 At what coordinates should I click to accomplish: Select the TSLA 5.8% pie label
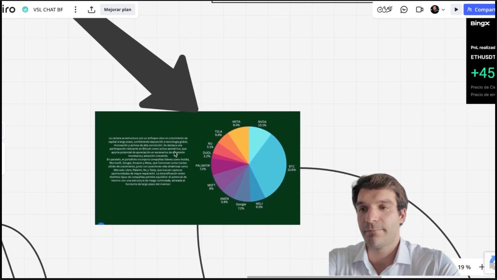(218, 133)
